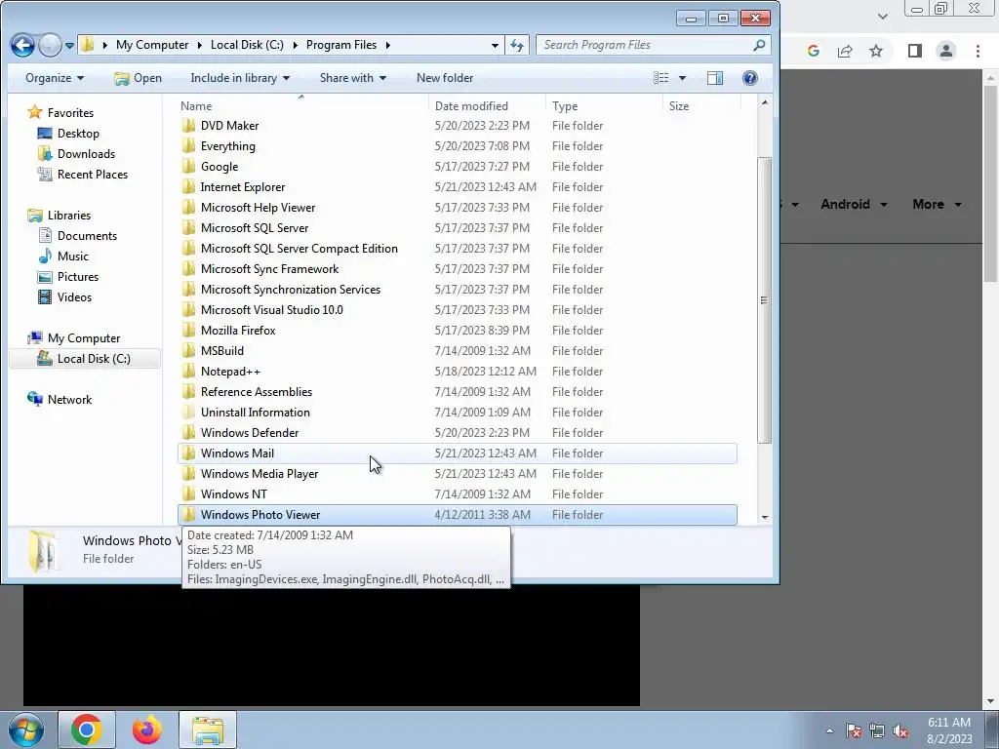Screen dimensions: 999x749
Task: Click My Computer in the address breadcrumb
Action: [152, 45]
